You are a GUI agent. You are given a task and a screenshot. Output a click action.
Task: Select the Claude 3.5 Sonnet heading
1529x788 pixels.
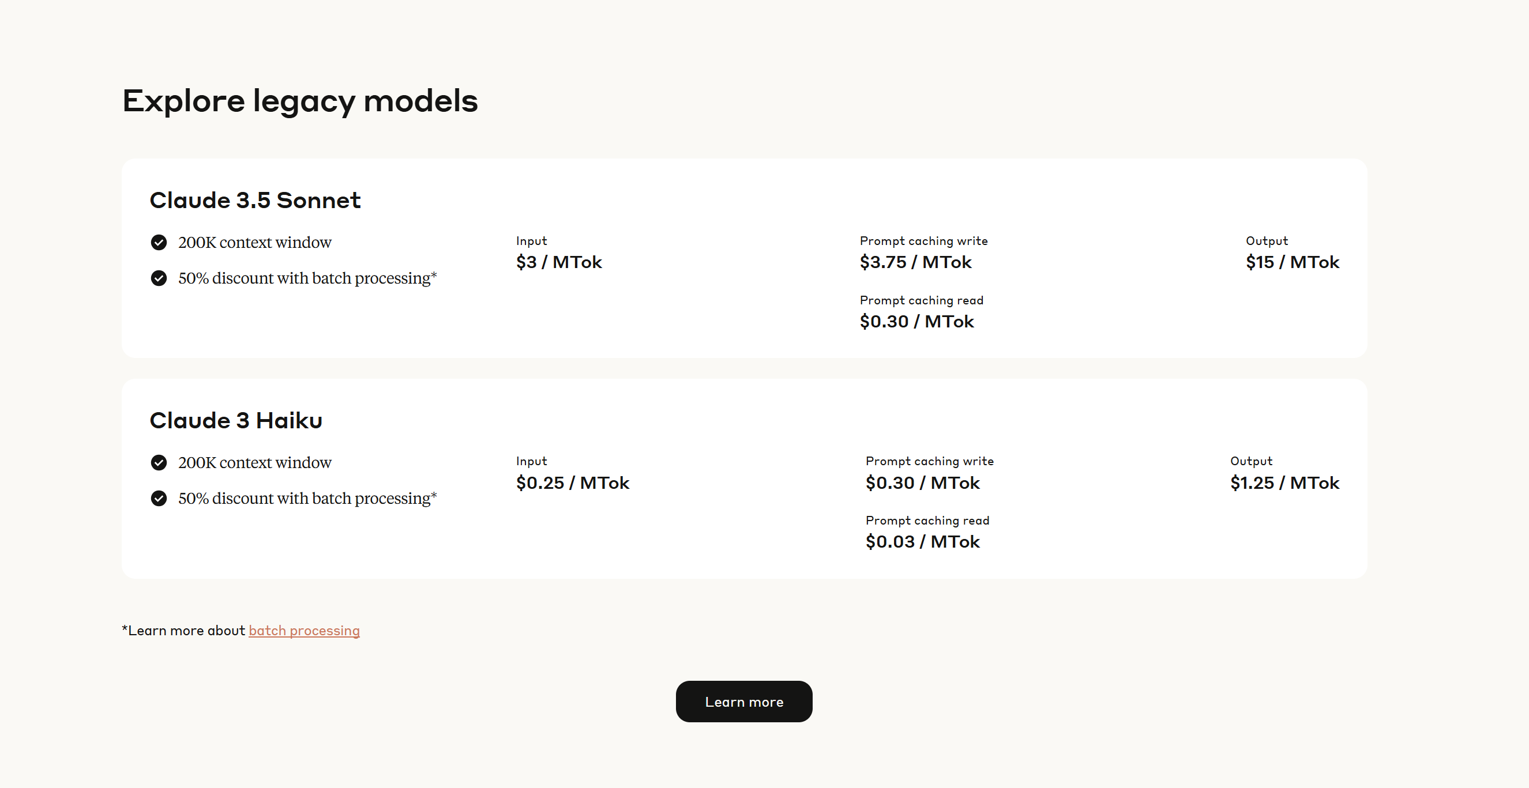pos(254,200)
